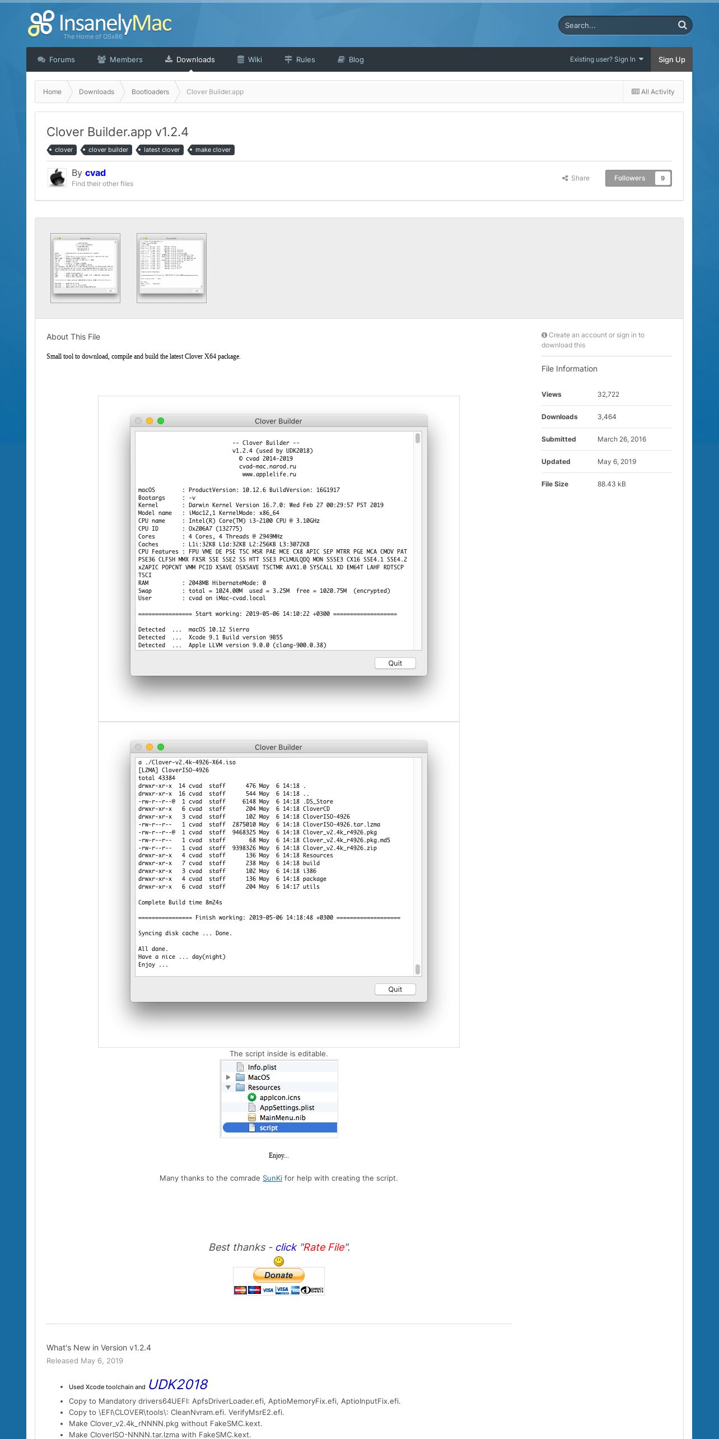
Task: Open the Rules menu item
Action: point(300,59)
